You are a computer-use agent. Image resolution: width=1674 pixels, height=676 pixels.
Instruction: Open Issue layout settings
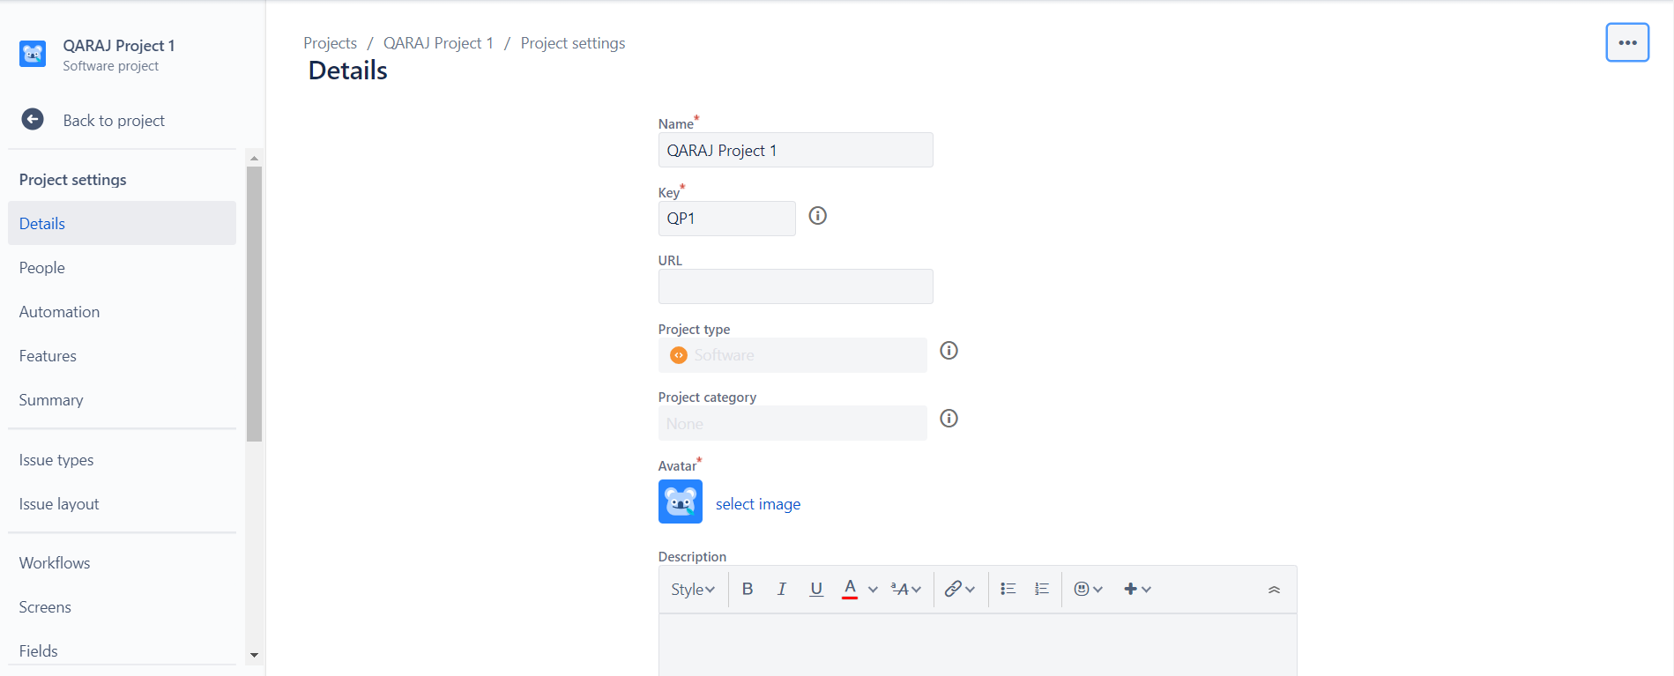(122, 503)
